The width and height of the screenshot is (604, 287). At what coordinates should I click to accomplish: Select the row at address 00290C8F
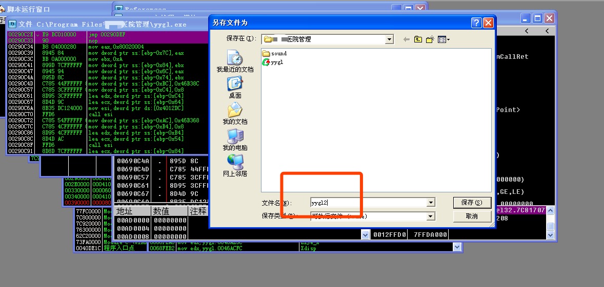(108, 145)
